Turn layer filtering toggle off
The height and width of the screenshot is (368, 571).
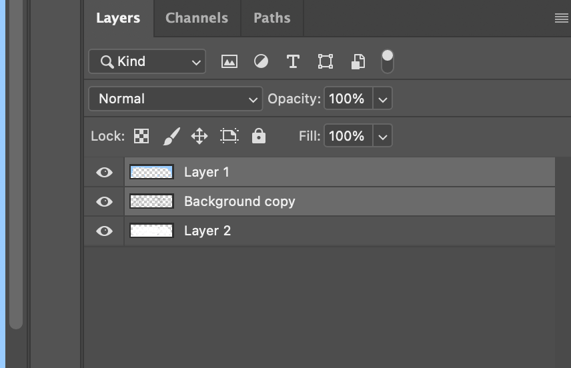tap(387, 61)
